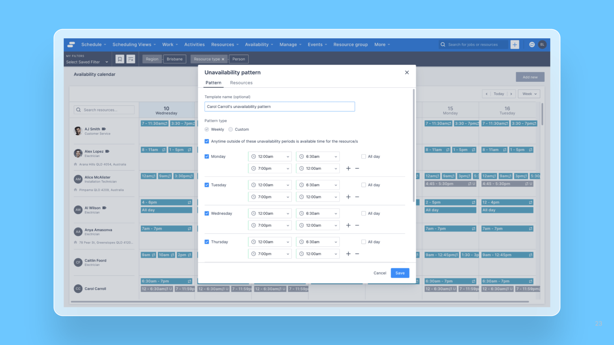Image resolution: width=614 pixels, height=345 pixels.
Task: Click Alex Lopez's tag icon
Action: click(x=107, y=151)
